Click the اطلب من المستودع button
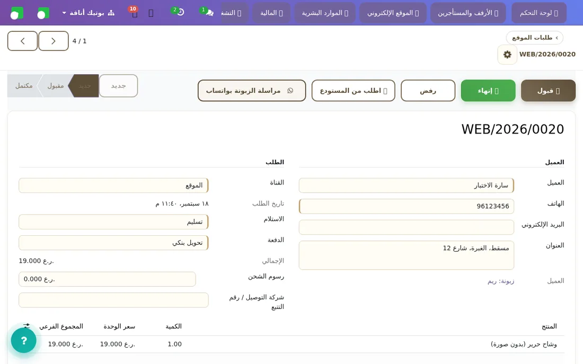583x364 pixels. coord(353,91)
